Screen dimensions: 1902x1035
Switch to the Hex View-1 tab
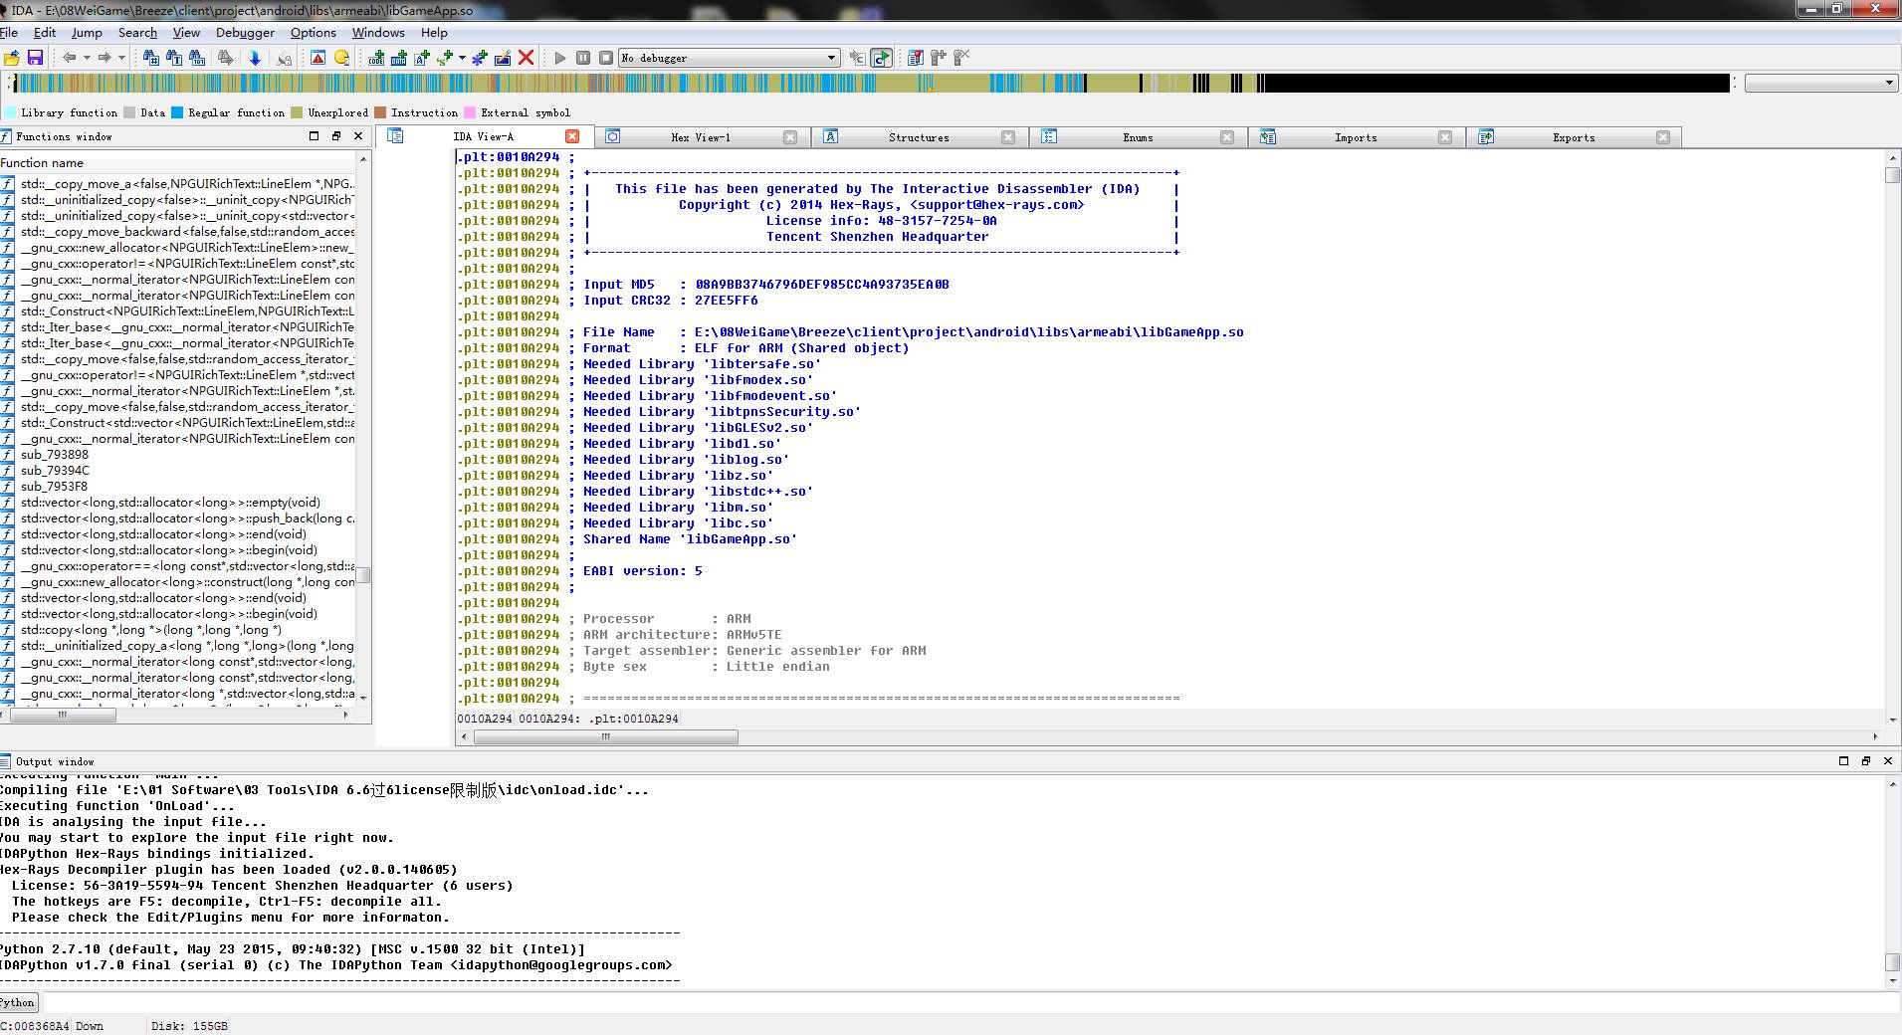701,137
